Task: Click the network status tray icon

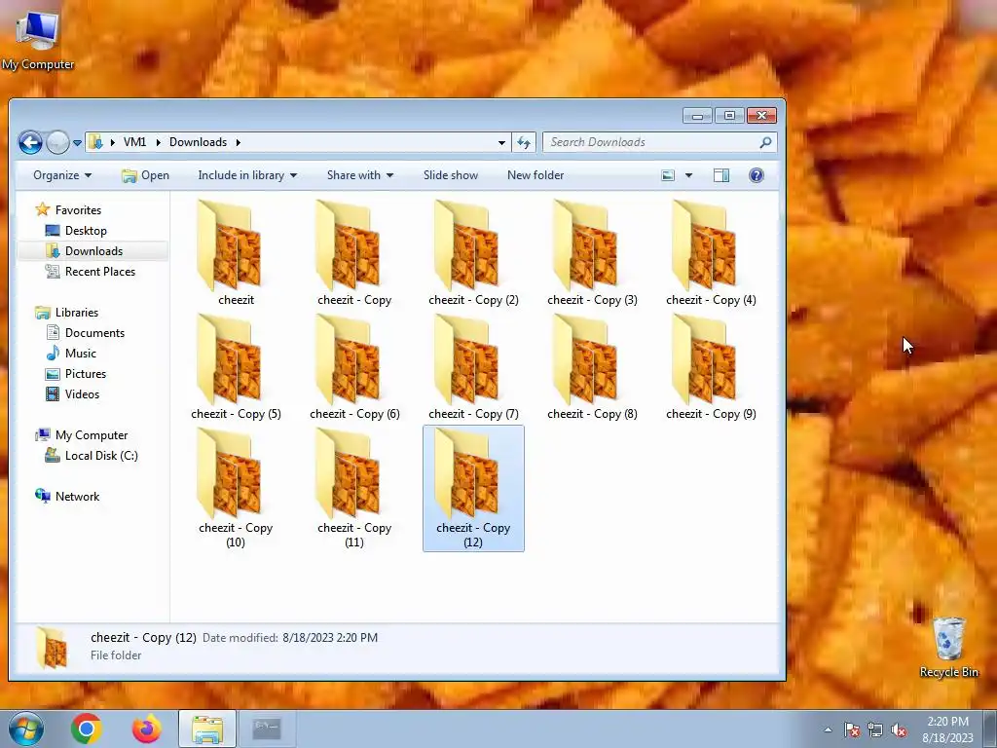Action: [x=875, y=730]
